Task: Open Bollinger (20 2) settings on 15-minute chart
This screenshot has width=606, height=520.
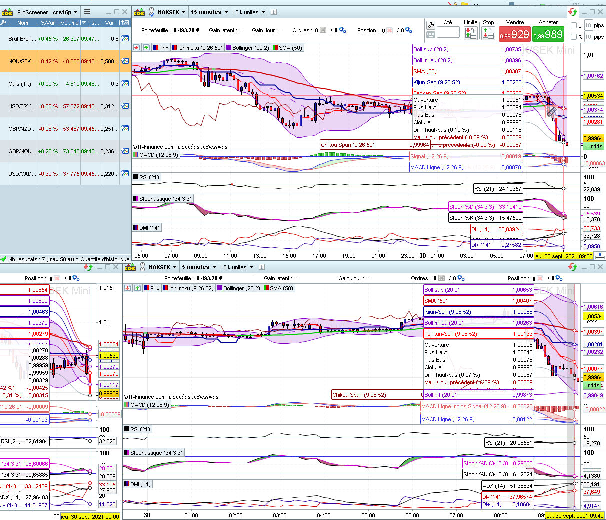Action: (x=247, y=48)
